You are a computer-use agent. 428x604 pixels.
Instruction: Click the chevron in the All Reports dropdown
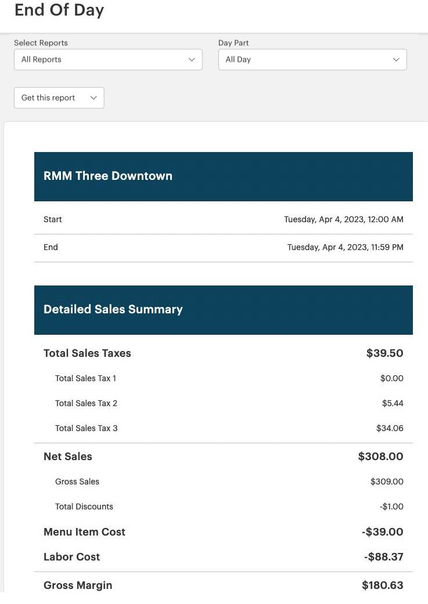[192, 60]
